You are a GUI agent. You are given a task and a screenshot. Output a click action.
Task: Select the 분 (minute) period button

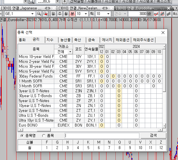[x=72, y=14]
